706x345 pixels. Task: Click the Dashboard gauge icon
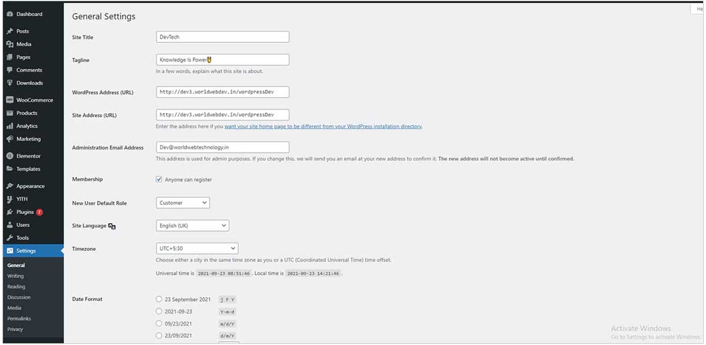point(9,14)
